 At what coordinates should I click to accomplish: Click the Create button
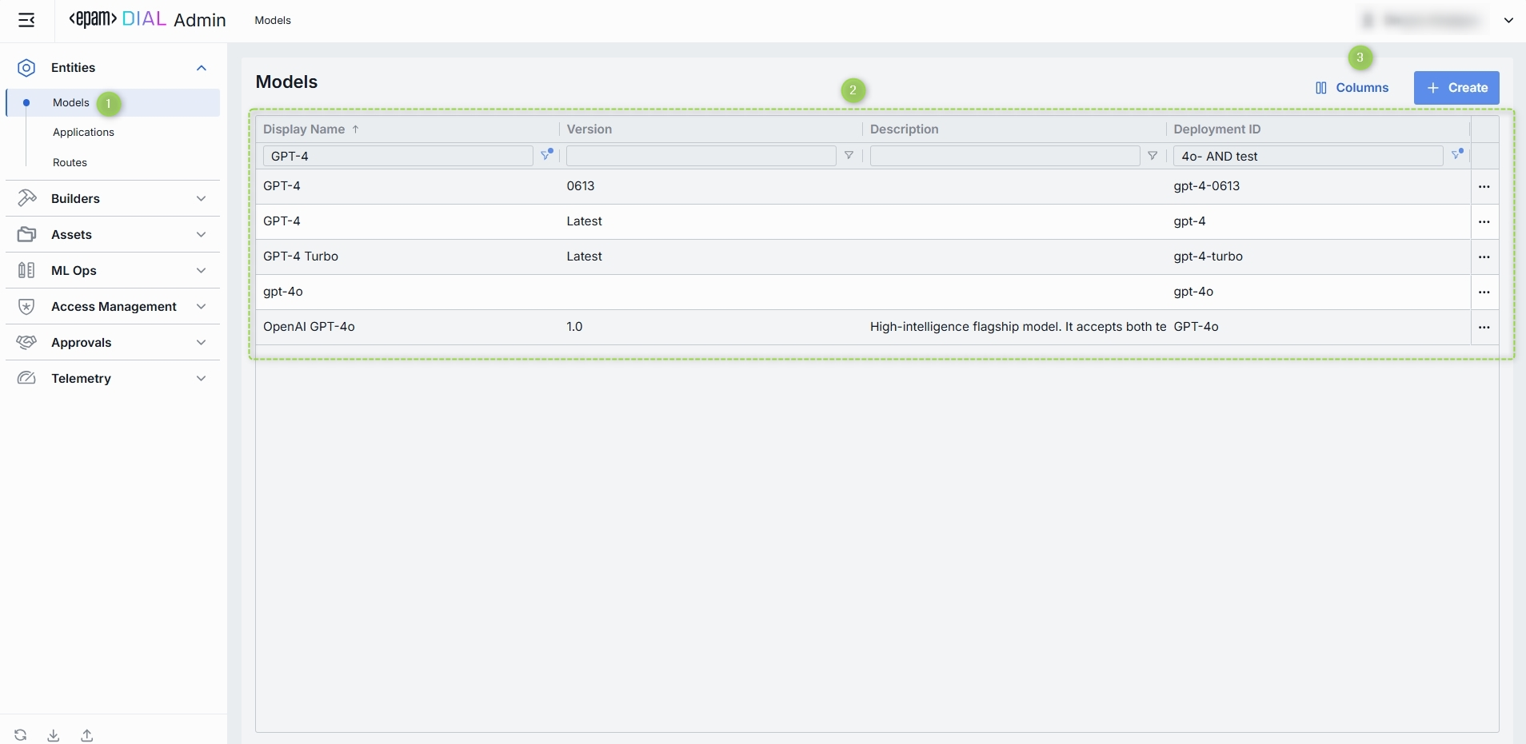click(x=1456, y=88)
